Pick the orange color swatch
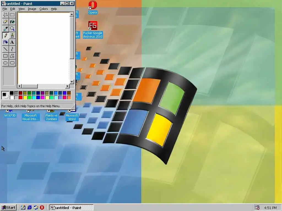This screenshot has height=211, width=282. (69, 98)
